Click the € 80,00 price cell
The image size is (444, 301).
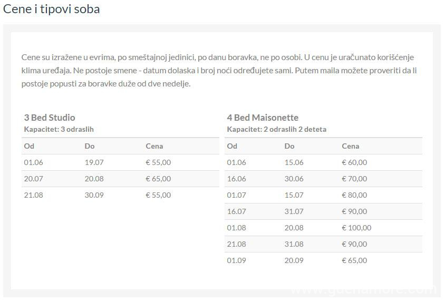(x=354, y=195)
